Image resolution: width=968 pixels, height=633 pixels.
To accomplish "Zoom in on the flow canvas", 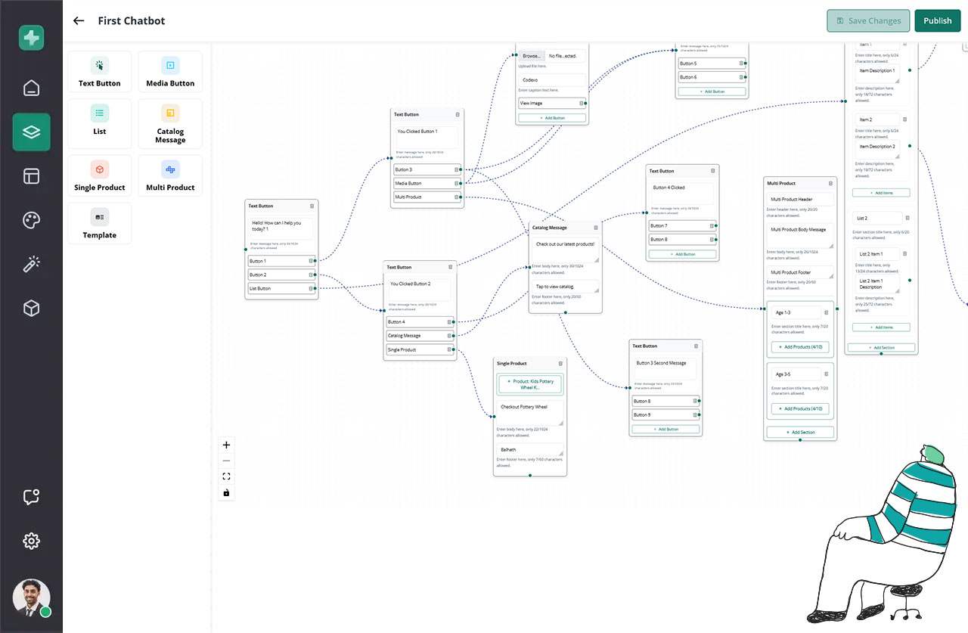I will (x=226, y=445).
